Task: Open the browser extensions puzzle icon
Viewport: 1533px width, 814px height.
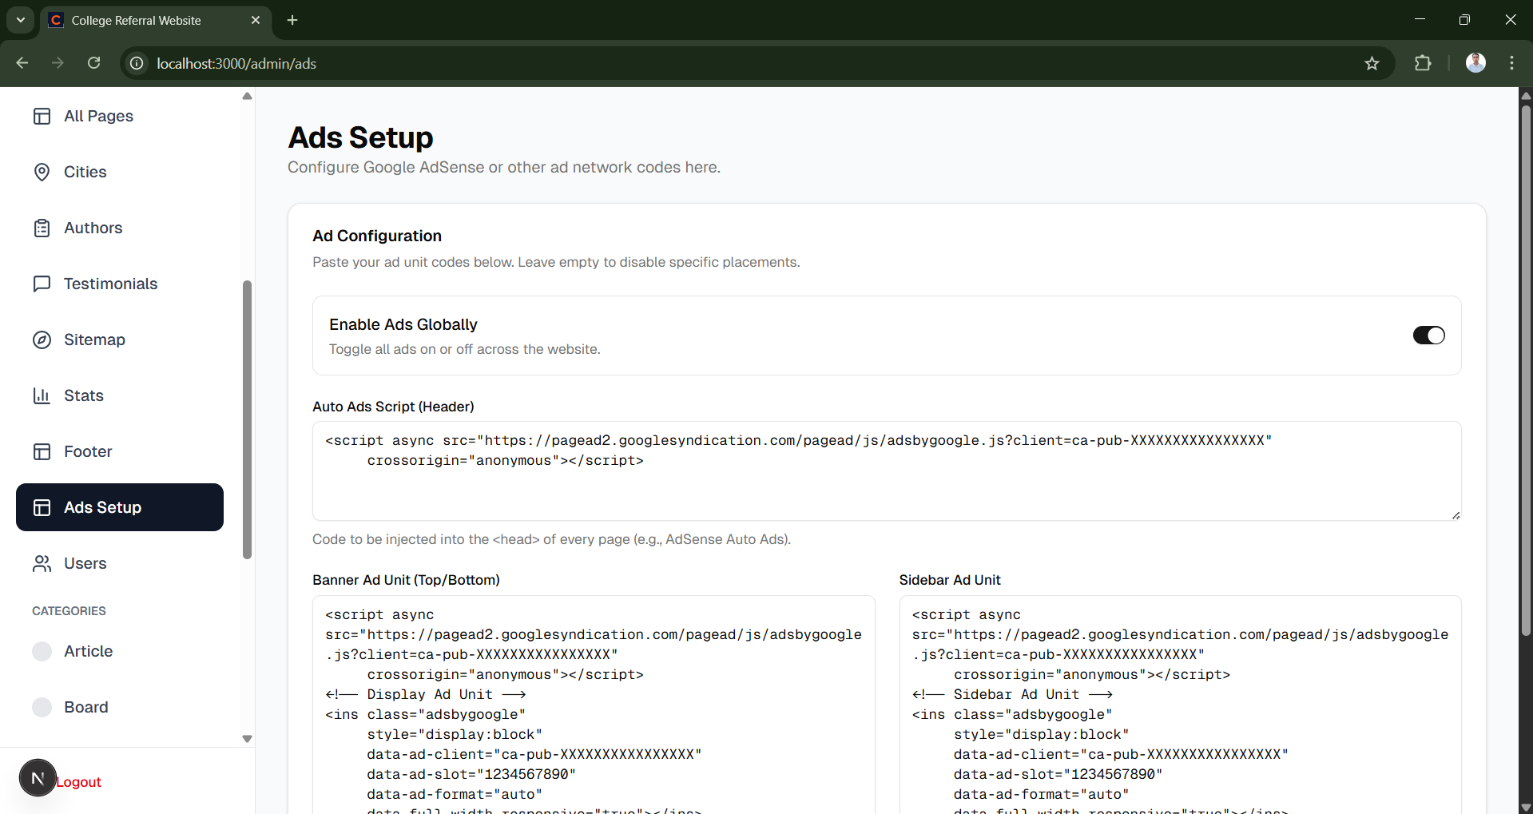Action: click(1423, 64)
